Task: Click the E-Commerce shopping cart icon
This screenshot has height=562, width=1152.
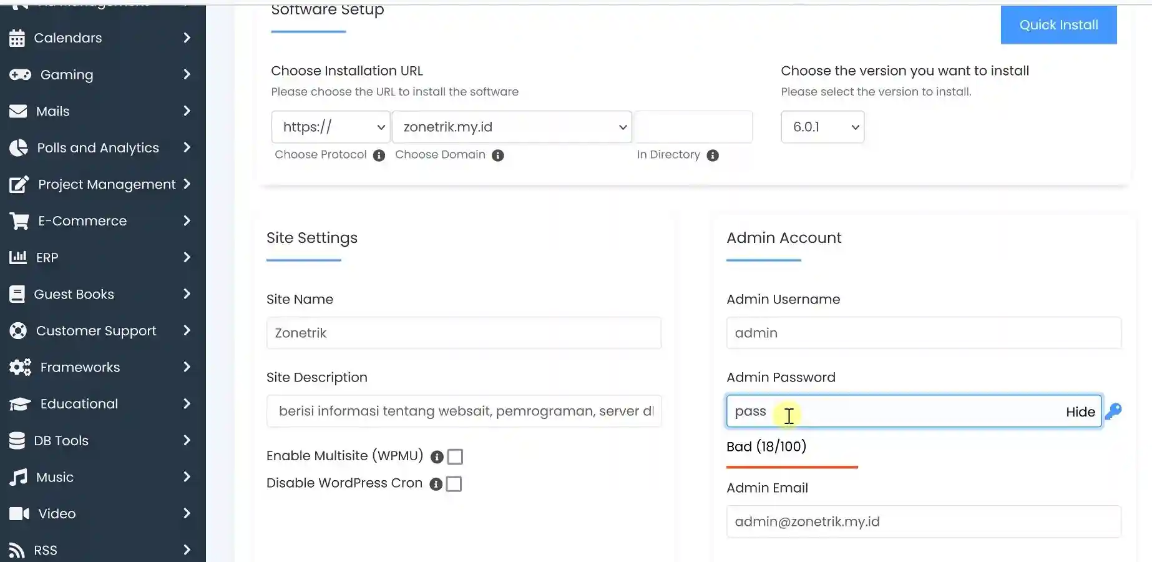Action: tap(19, 221)
